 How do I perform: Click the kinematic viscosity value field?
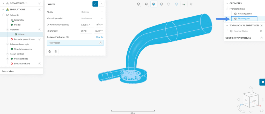click(x=87, y=24)
